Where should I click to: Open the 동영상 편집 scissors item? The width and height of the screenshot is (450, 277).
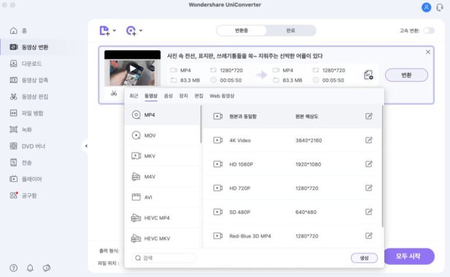click(x=29, y=97)
